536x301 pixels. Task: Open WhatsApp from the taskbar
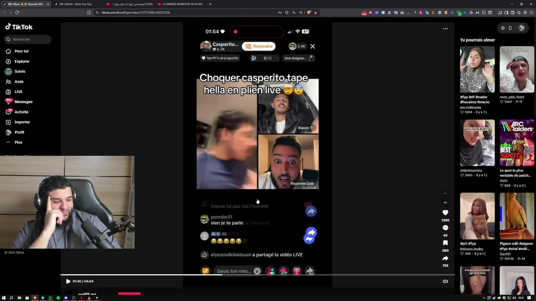50,298
